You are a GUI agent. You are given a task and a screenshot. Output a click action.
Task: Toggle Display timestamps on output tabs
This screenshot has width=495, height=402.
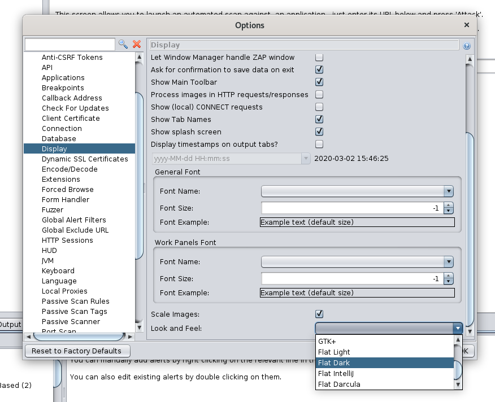(319, 144)
